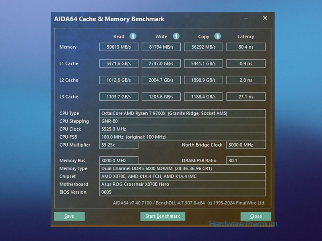Click the BIOS Version field 0605

[182, 192]
